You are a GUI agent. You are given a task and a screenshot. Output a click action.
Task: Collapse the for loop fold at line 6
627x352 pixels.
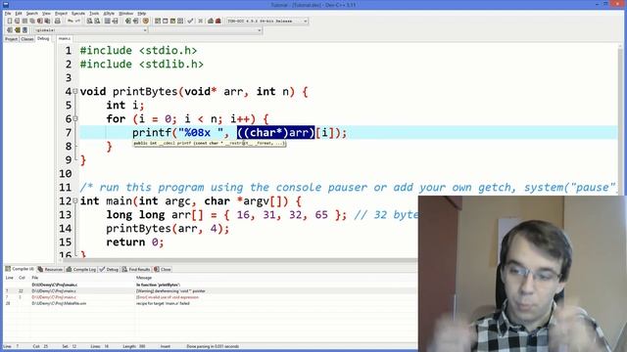pos(75,118)
